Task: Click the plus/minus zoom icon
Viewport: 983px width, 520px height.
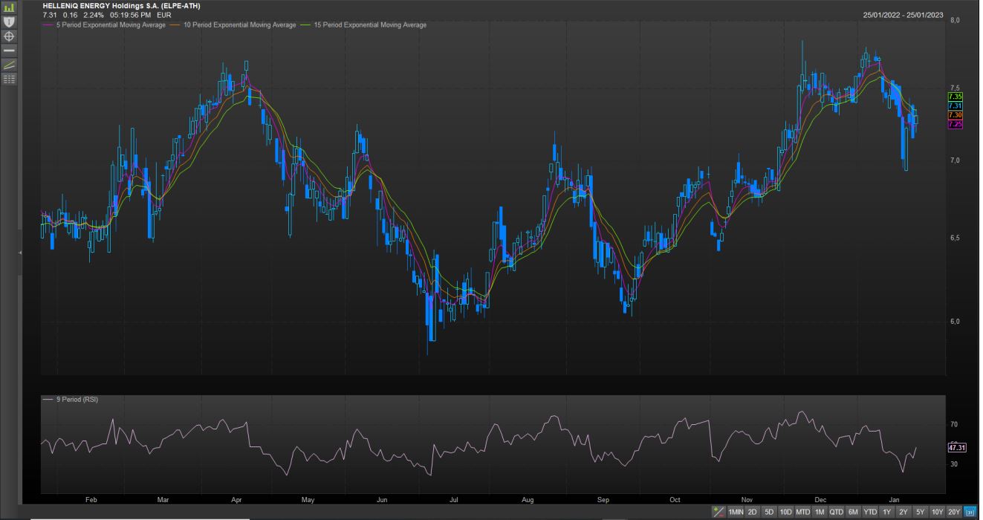Action: [718, 512]
